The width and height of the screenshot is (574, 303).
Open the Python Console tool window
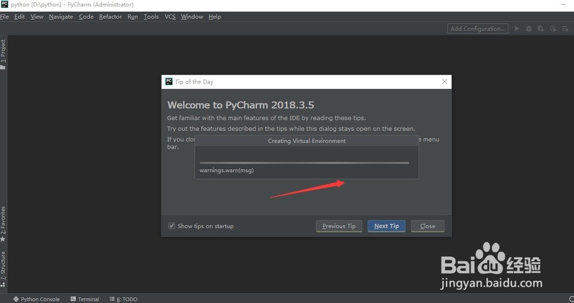point(36,299)
